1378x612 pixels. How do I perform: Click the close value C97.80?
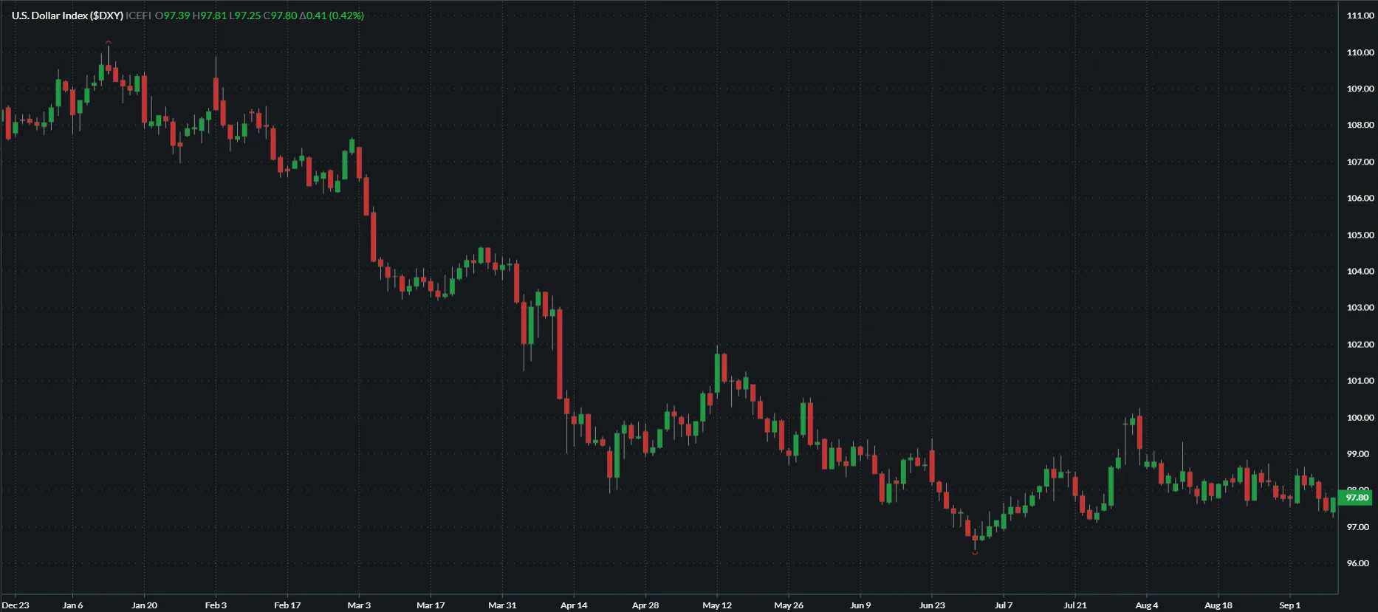tap(280, 16)
